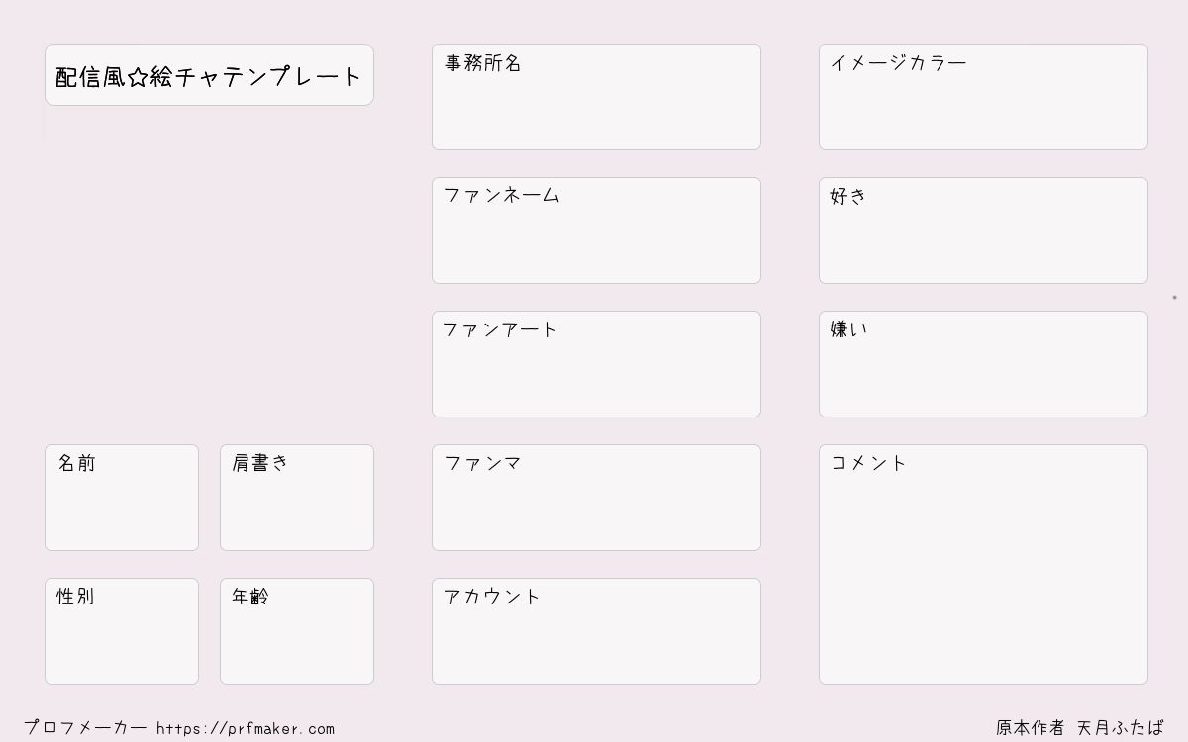Click the large コメント box
The width and height of the screenshot is (1188, 742).
tap(983, 564)
